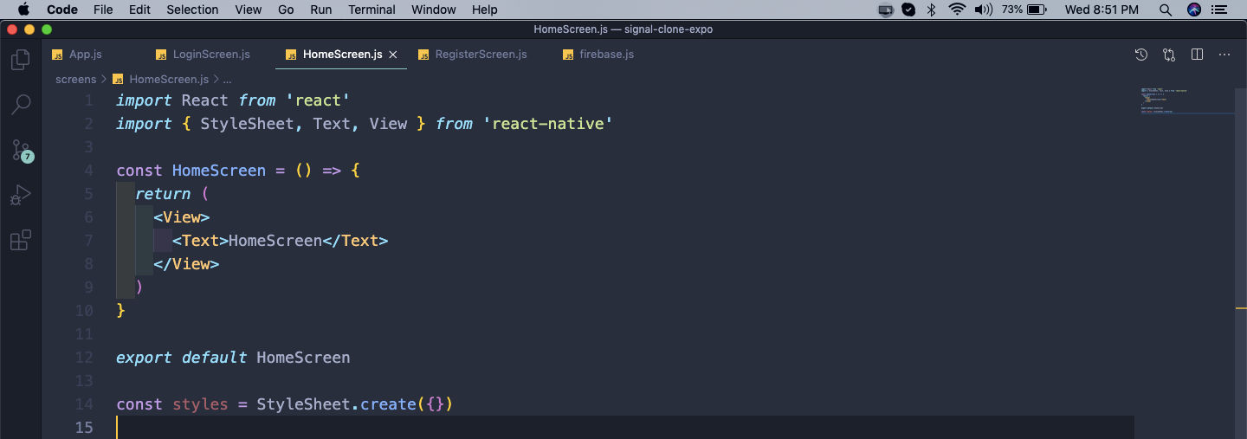This screenshot has height=439, width=1247.
Task: Place cursor on empty line 15
Action: [x=623, y=427]
